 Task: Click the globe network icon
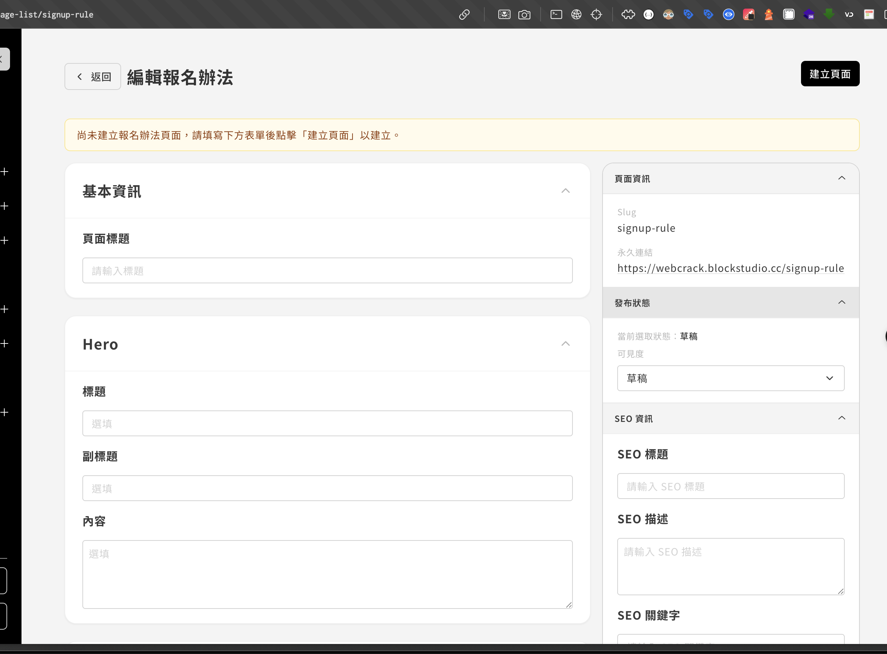pos(576,15)
